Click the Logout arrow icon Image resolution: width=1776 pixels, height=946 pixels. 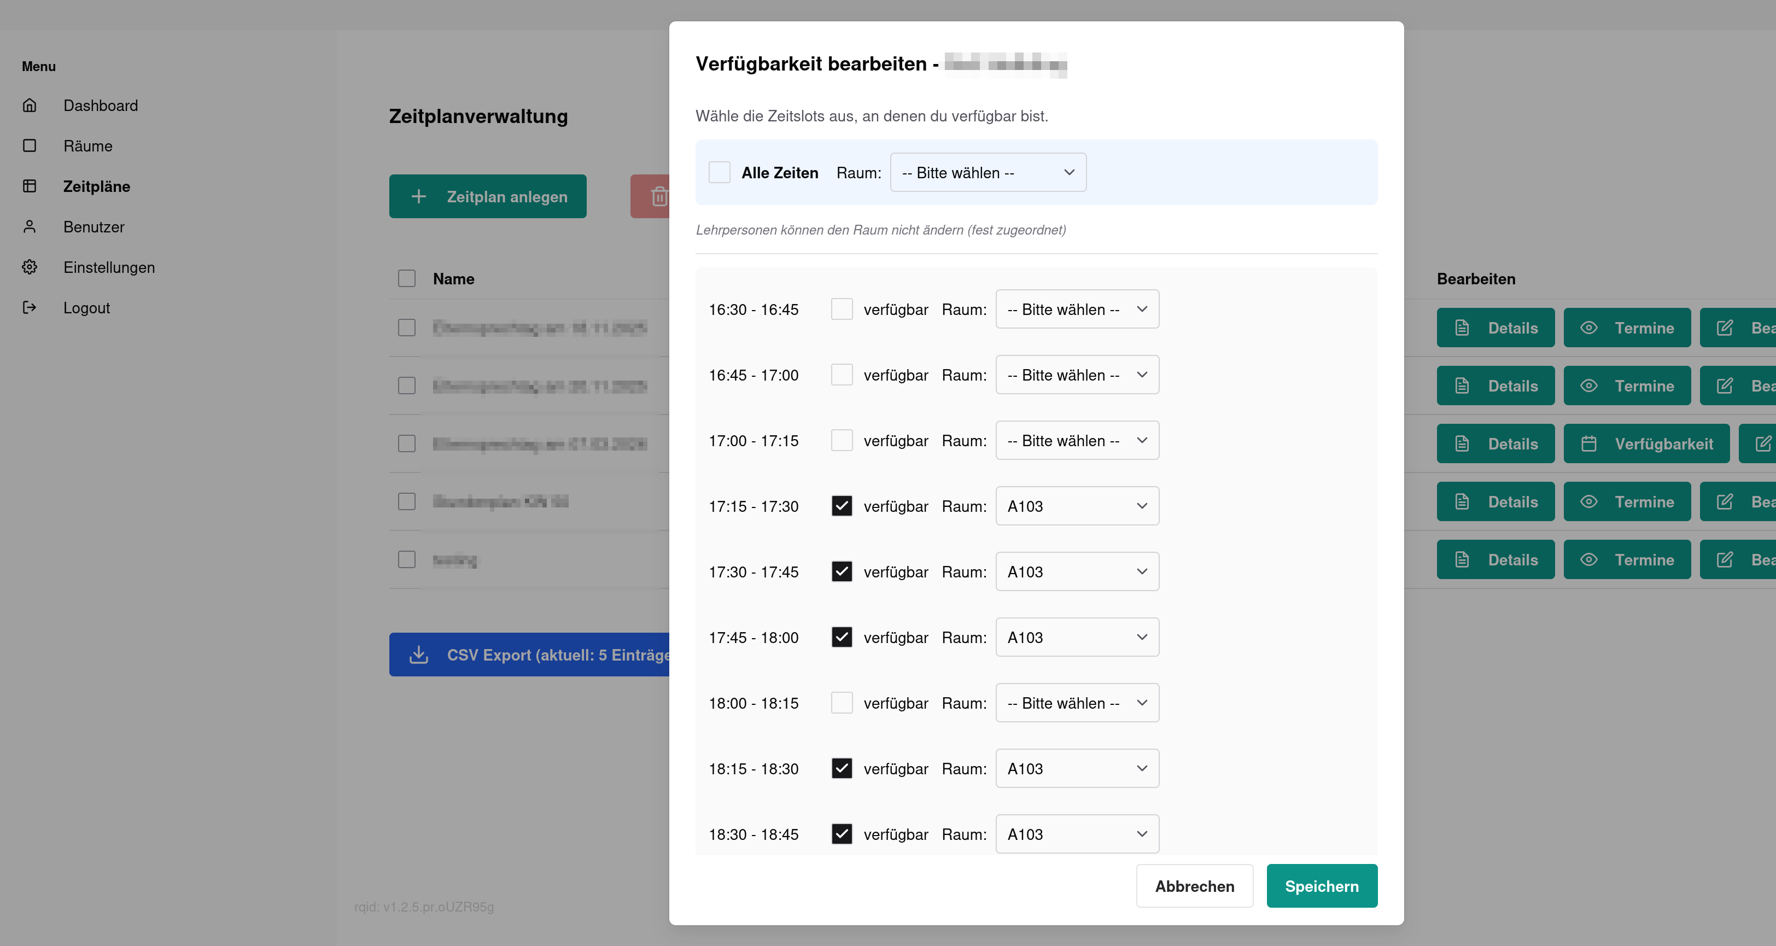point(30,307)
